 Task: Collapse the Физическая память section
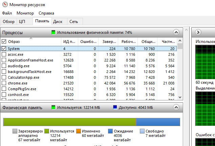point(176,107)
